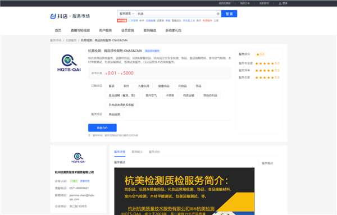Click the blue 搜索 button
Screen dimensions: 337x215
pos(229,13)
